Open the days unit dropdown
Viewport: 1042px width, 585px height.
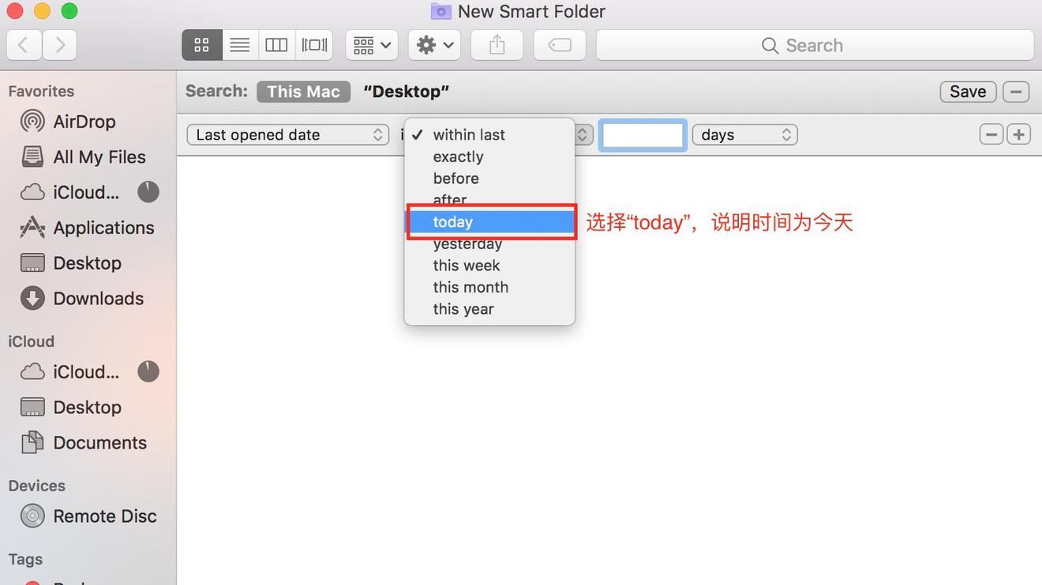point(744,134)
